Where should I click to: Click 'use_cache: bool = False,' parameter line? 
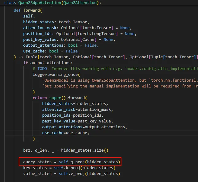tap(52, 51)
